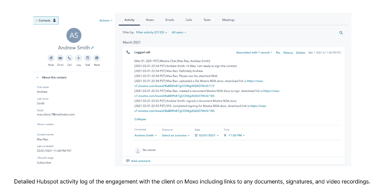Viewport: 384px width, 192px height.
Task: Click the Task icon
Action: click(88, 58)
